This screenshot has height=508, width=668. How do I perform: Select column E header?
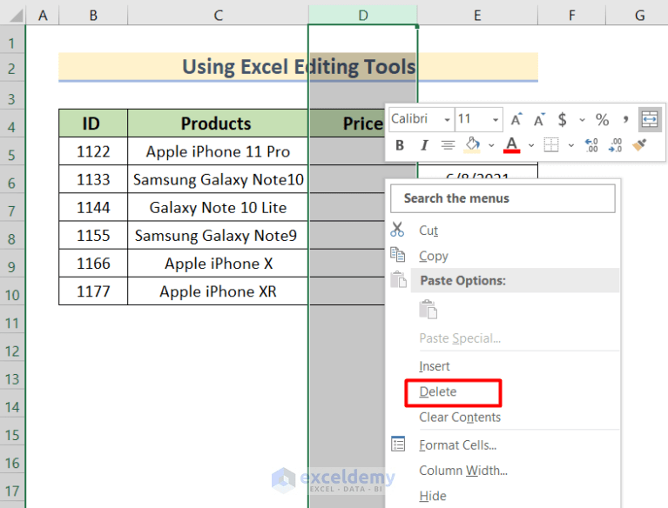coord(477,15)
